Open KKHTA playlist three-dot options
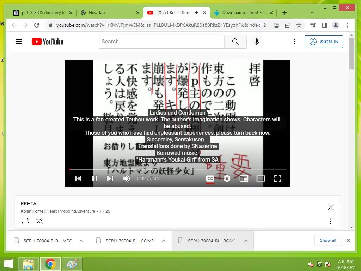Viewport: 361px width, 271px height. [x=331, y=221]
